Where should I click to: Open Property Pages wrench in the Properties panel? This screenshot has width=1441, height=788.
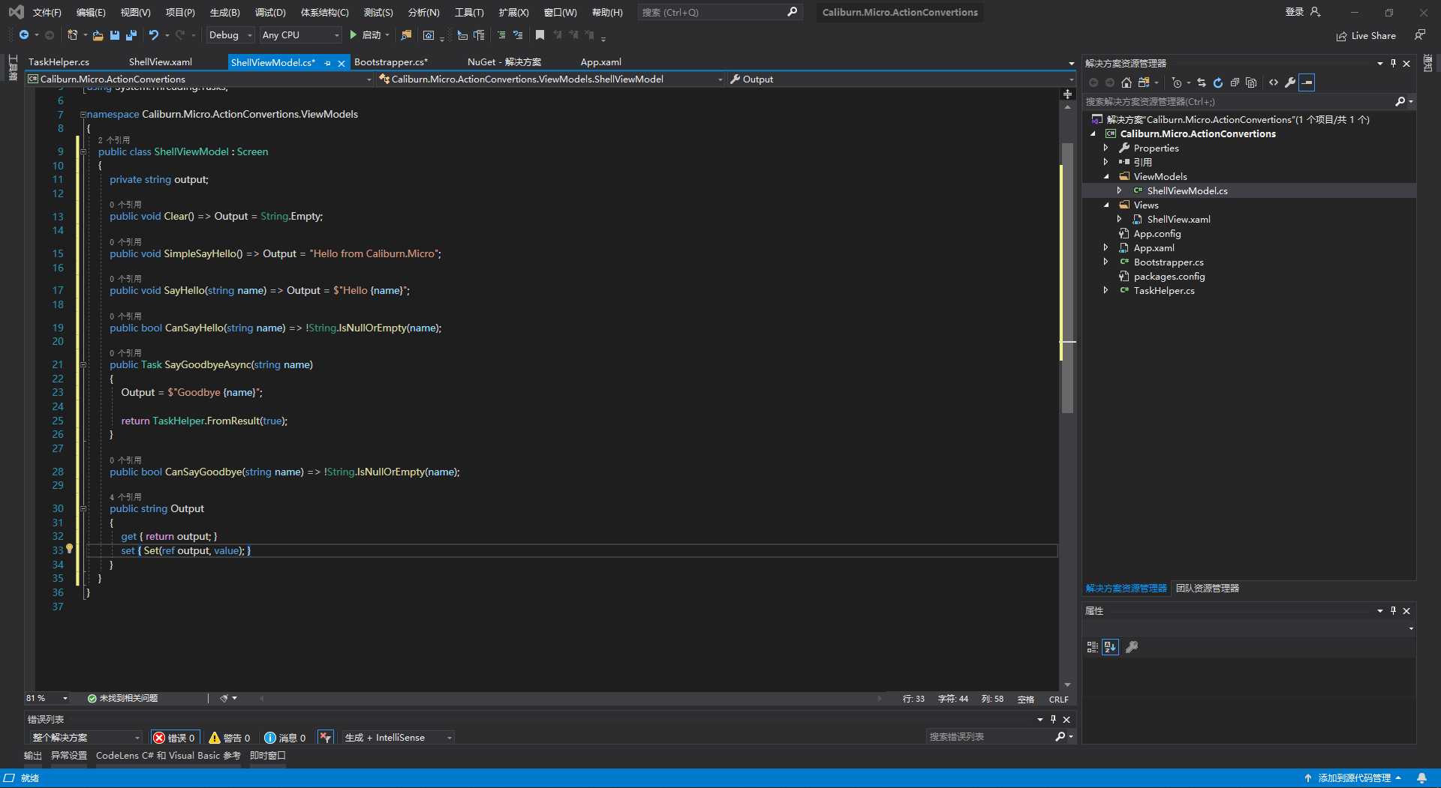click(1132, 647)
